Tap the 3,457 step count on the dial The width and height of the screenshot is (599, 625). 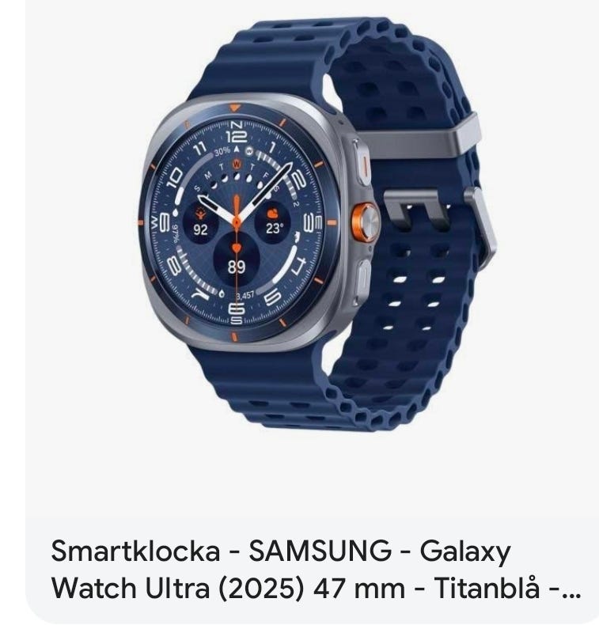[x=245, y=295]
